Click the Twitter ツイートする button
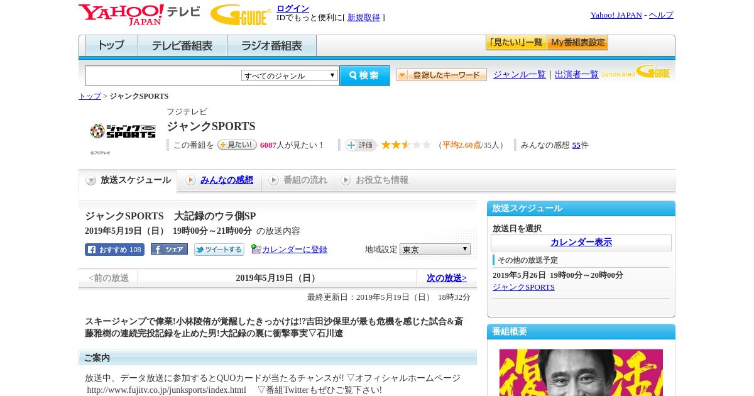The width and height of the screenshot is (754, 396). 219,250
